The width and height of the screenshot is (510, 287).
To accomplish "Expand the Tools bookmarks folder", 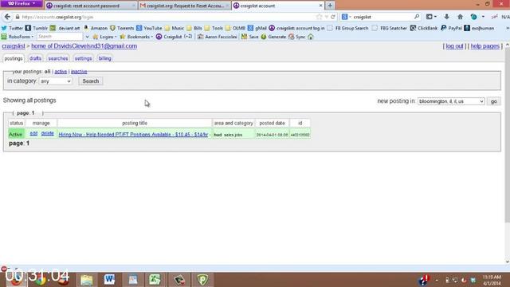I will click(214, 29).
